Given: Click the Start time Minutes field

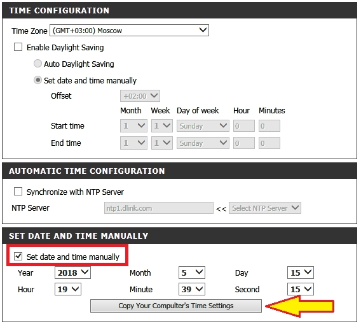Looking at the screenshot, I should (269, 126).
